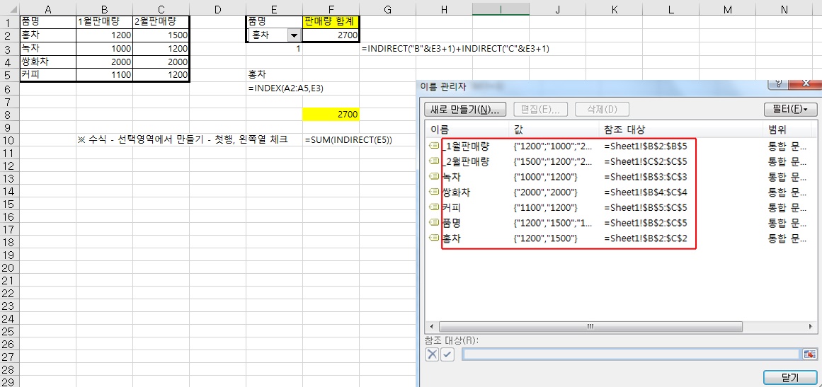Select column B header
This screenshot has width=822, height=387.
tap(104, 9)
